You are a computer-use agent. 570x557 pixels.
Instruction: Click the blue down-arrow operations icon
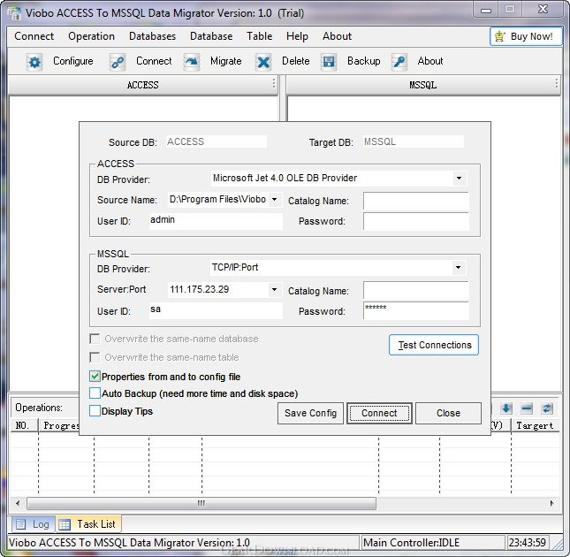click(x=506, y=408)
